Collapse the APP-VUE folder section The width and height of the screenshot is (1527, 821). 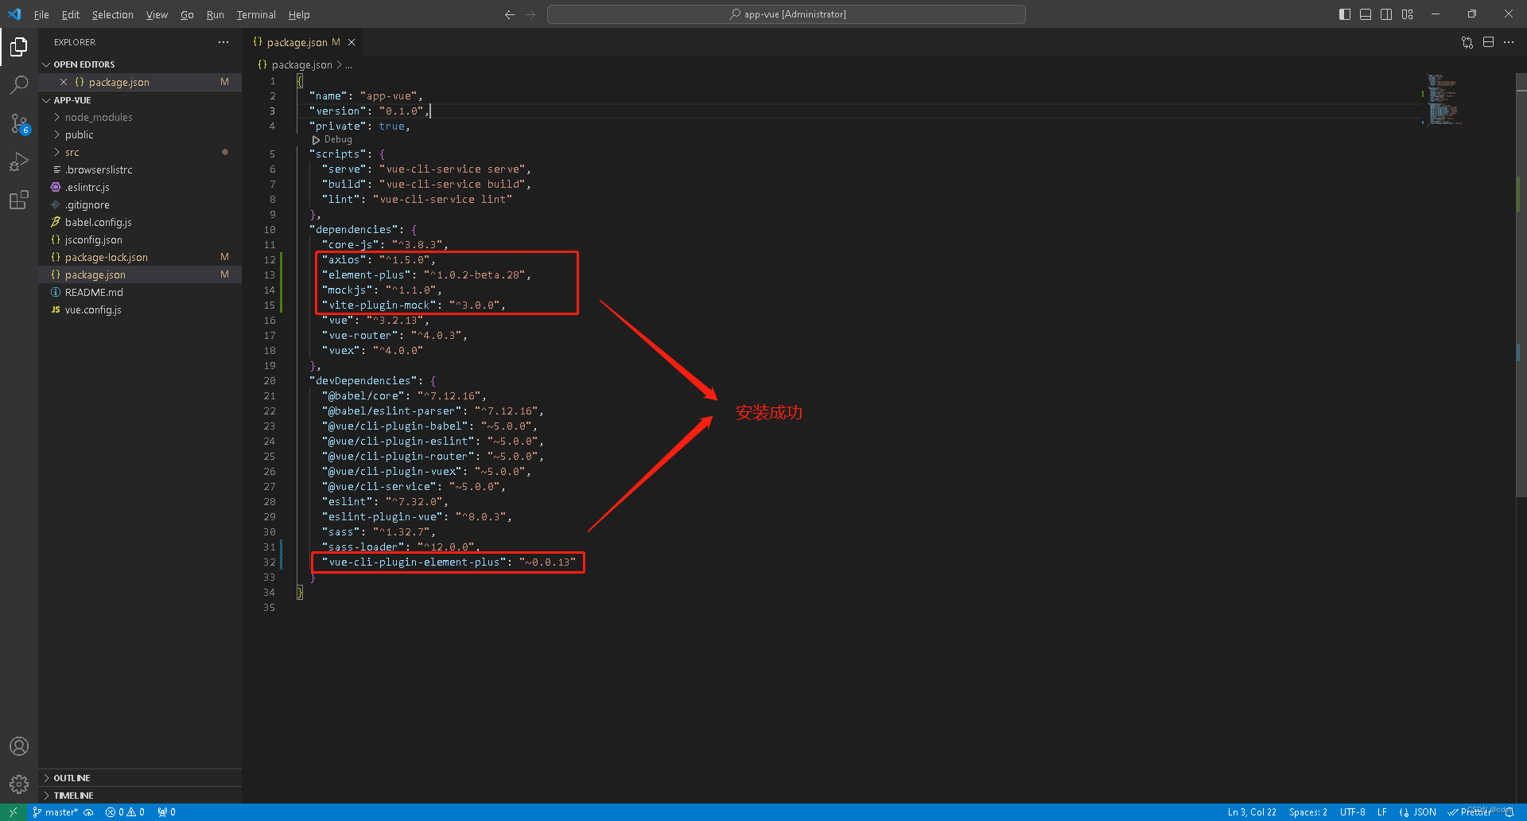tap(140, 100)
